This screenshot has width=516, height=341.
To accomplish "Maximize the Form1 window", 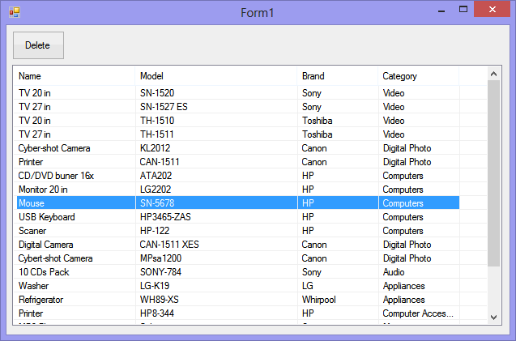I will [463, 10].
